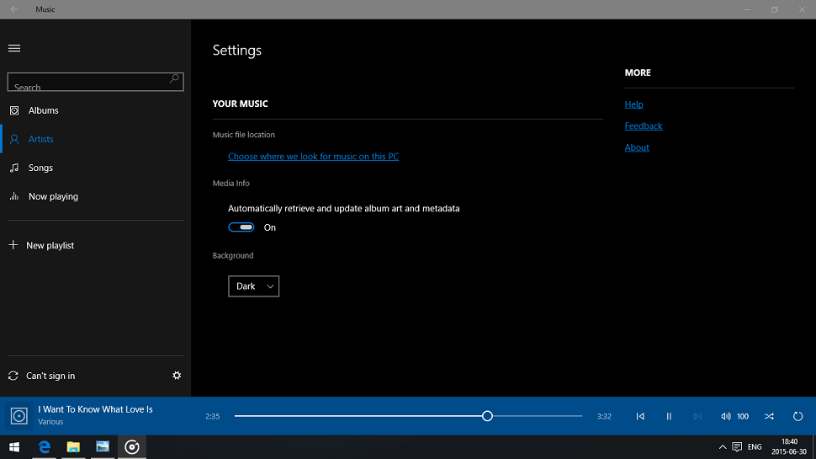Skip to the previous track
The height and width of the screenshot is (459, 816).
coord(640,416)
